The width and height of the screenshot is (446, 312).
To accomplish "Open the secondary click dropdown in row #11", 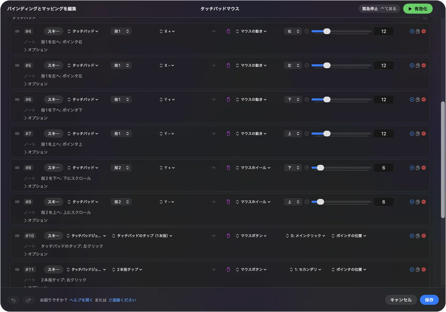I will tap(306, 269).
